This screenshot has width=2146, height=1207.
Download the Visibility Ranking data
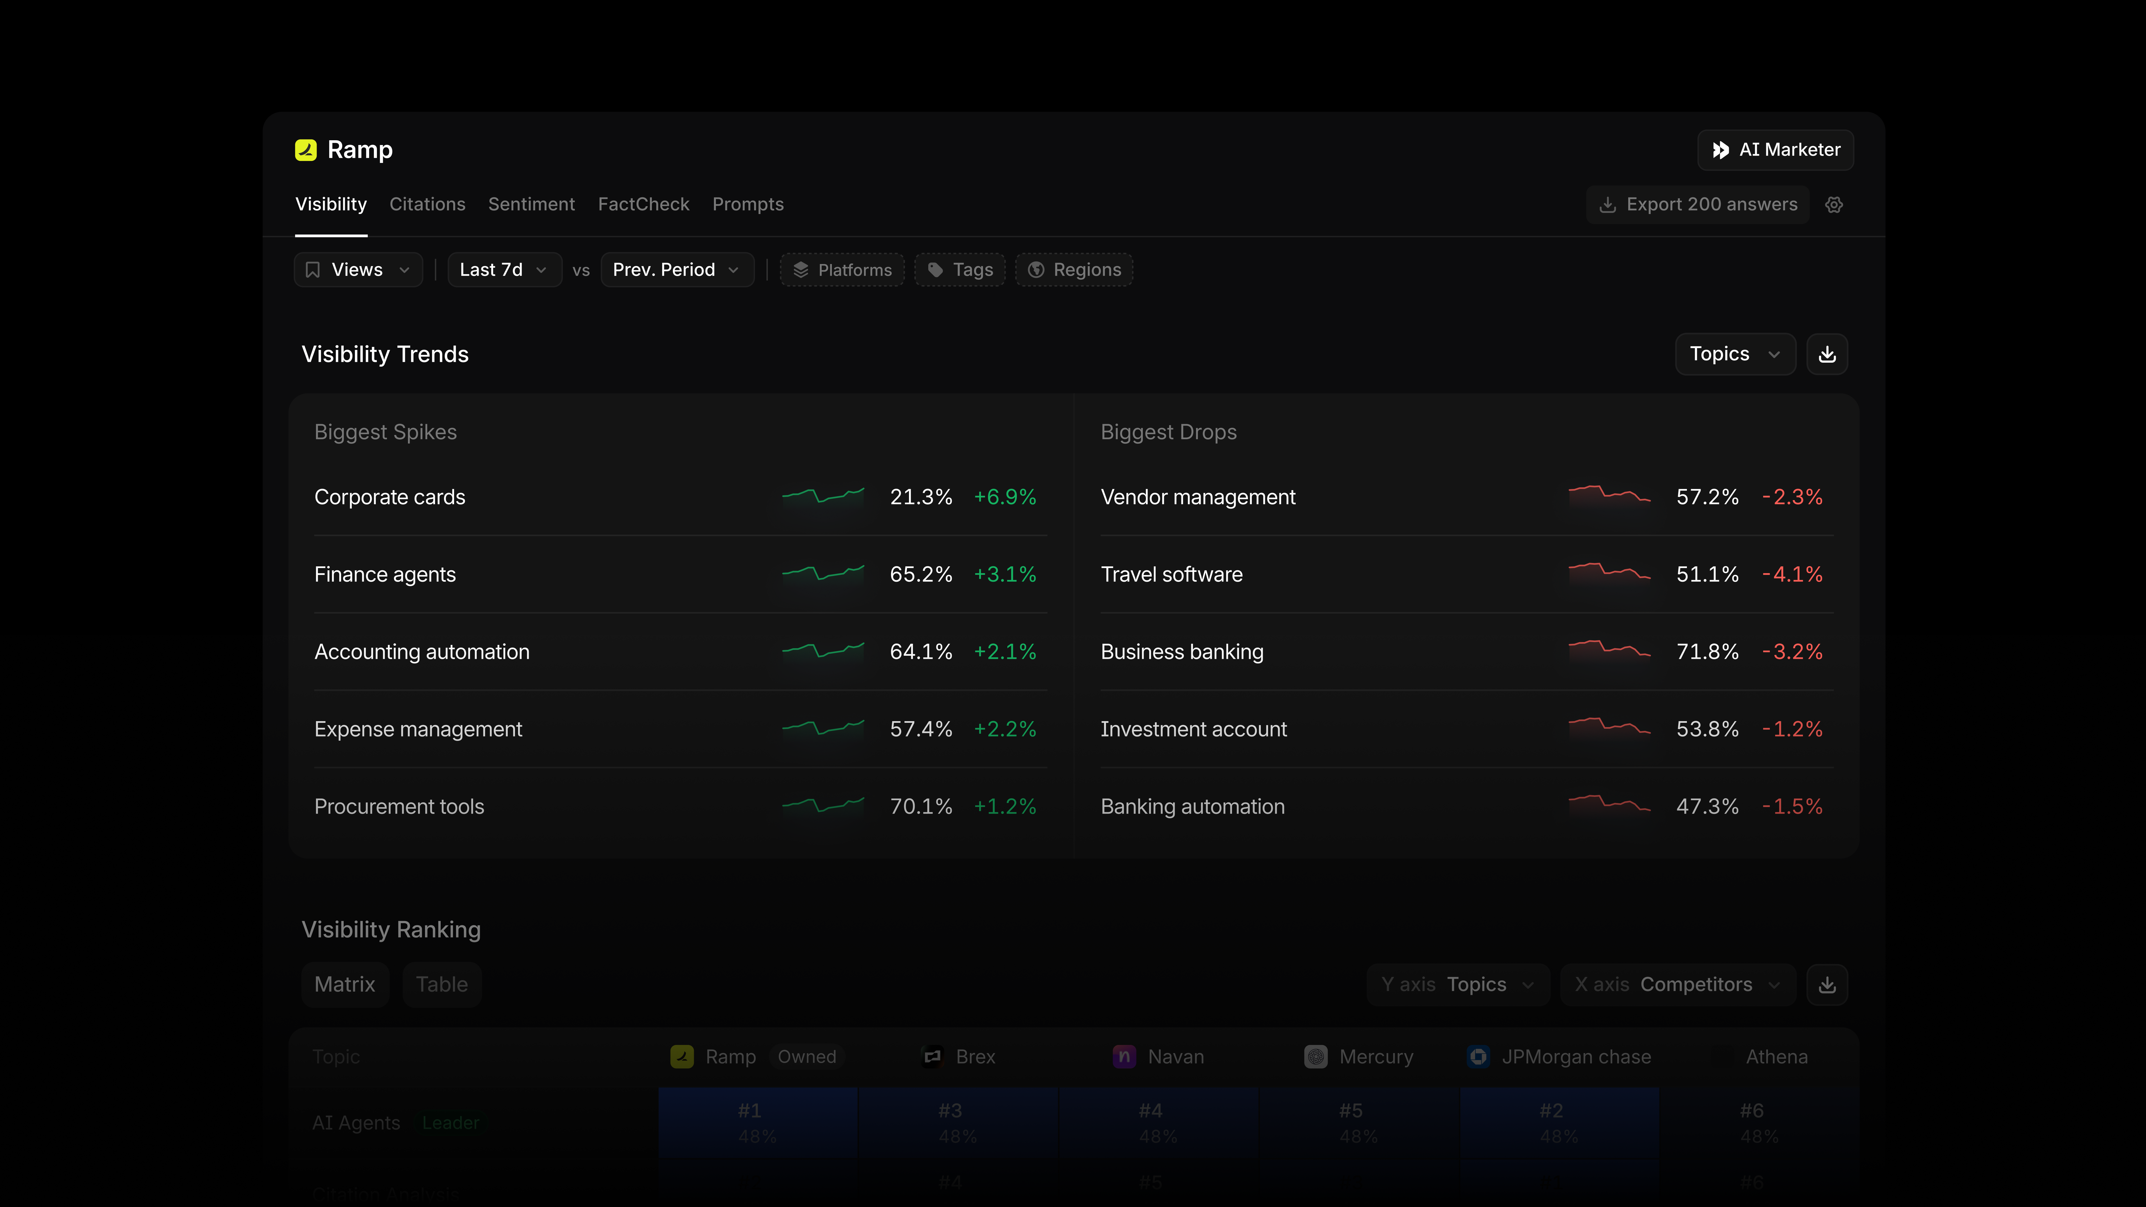[1827, 985]
